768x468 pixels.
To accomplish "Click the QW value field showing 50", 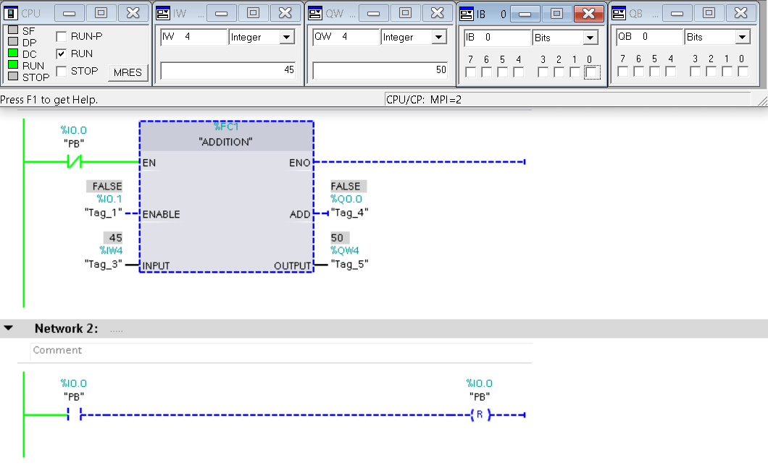I will click(x=380, y=70).
